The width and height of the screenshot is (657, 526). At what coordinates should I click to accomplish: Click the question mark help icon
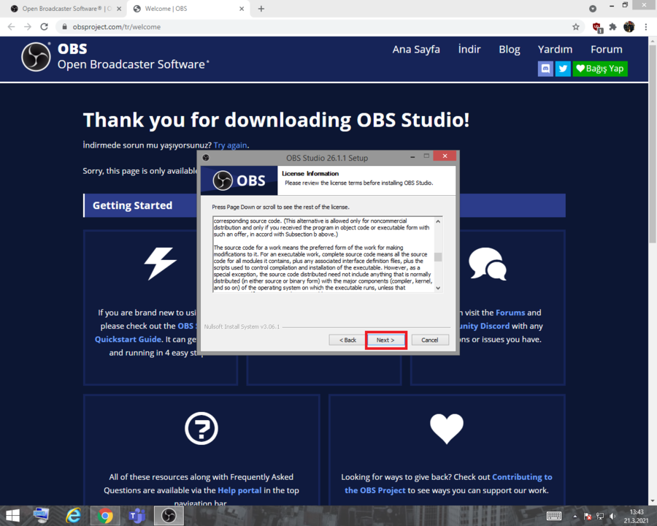coord(201,428)
